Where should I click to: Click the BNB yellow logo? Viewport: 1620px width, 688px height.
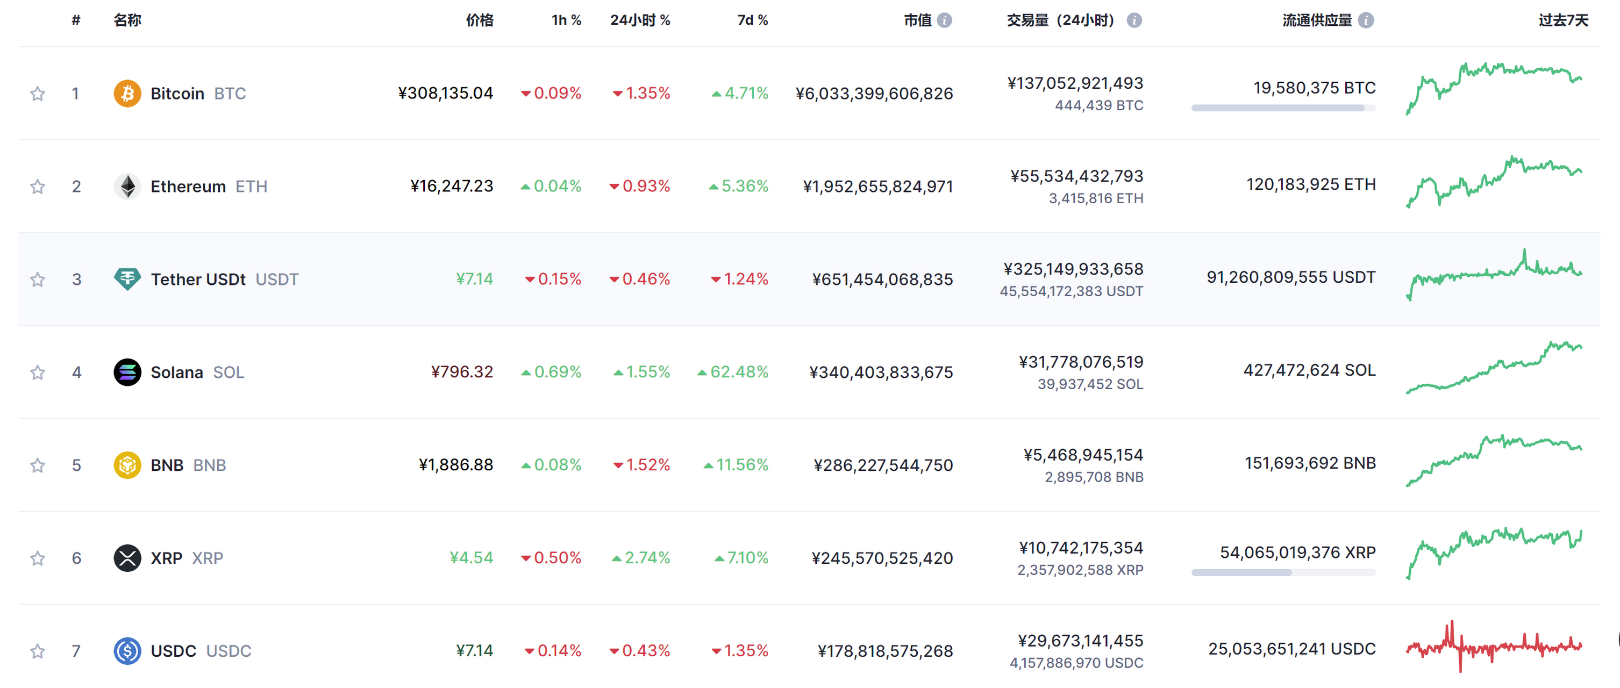tap(127, 465)
